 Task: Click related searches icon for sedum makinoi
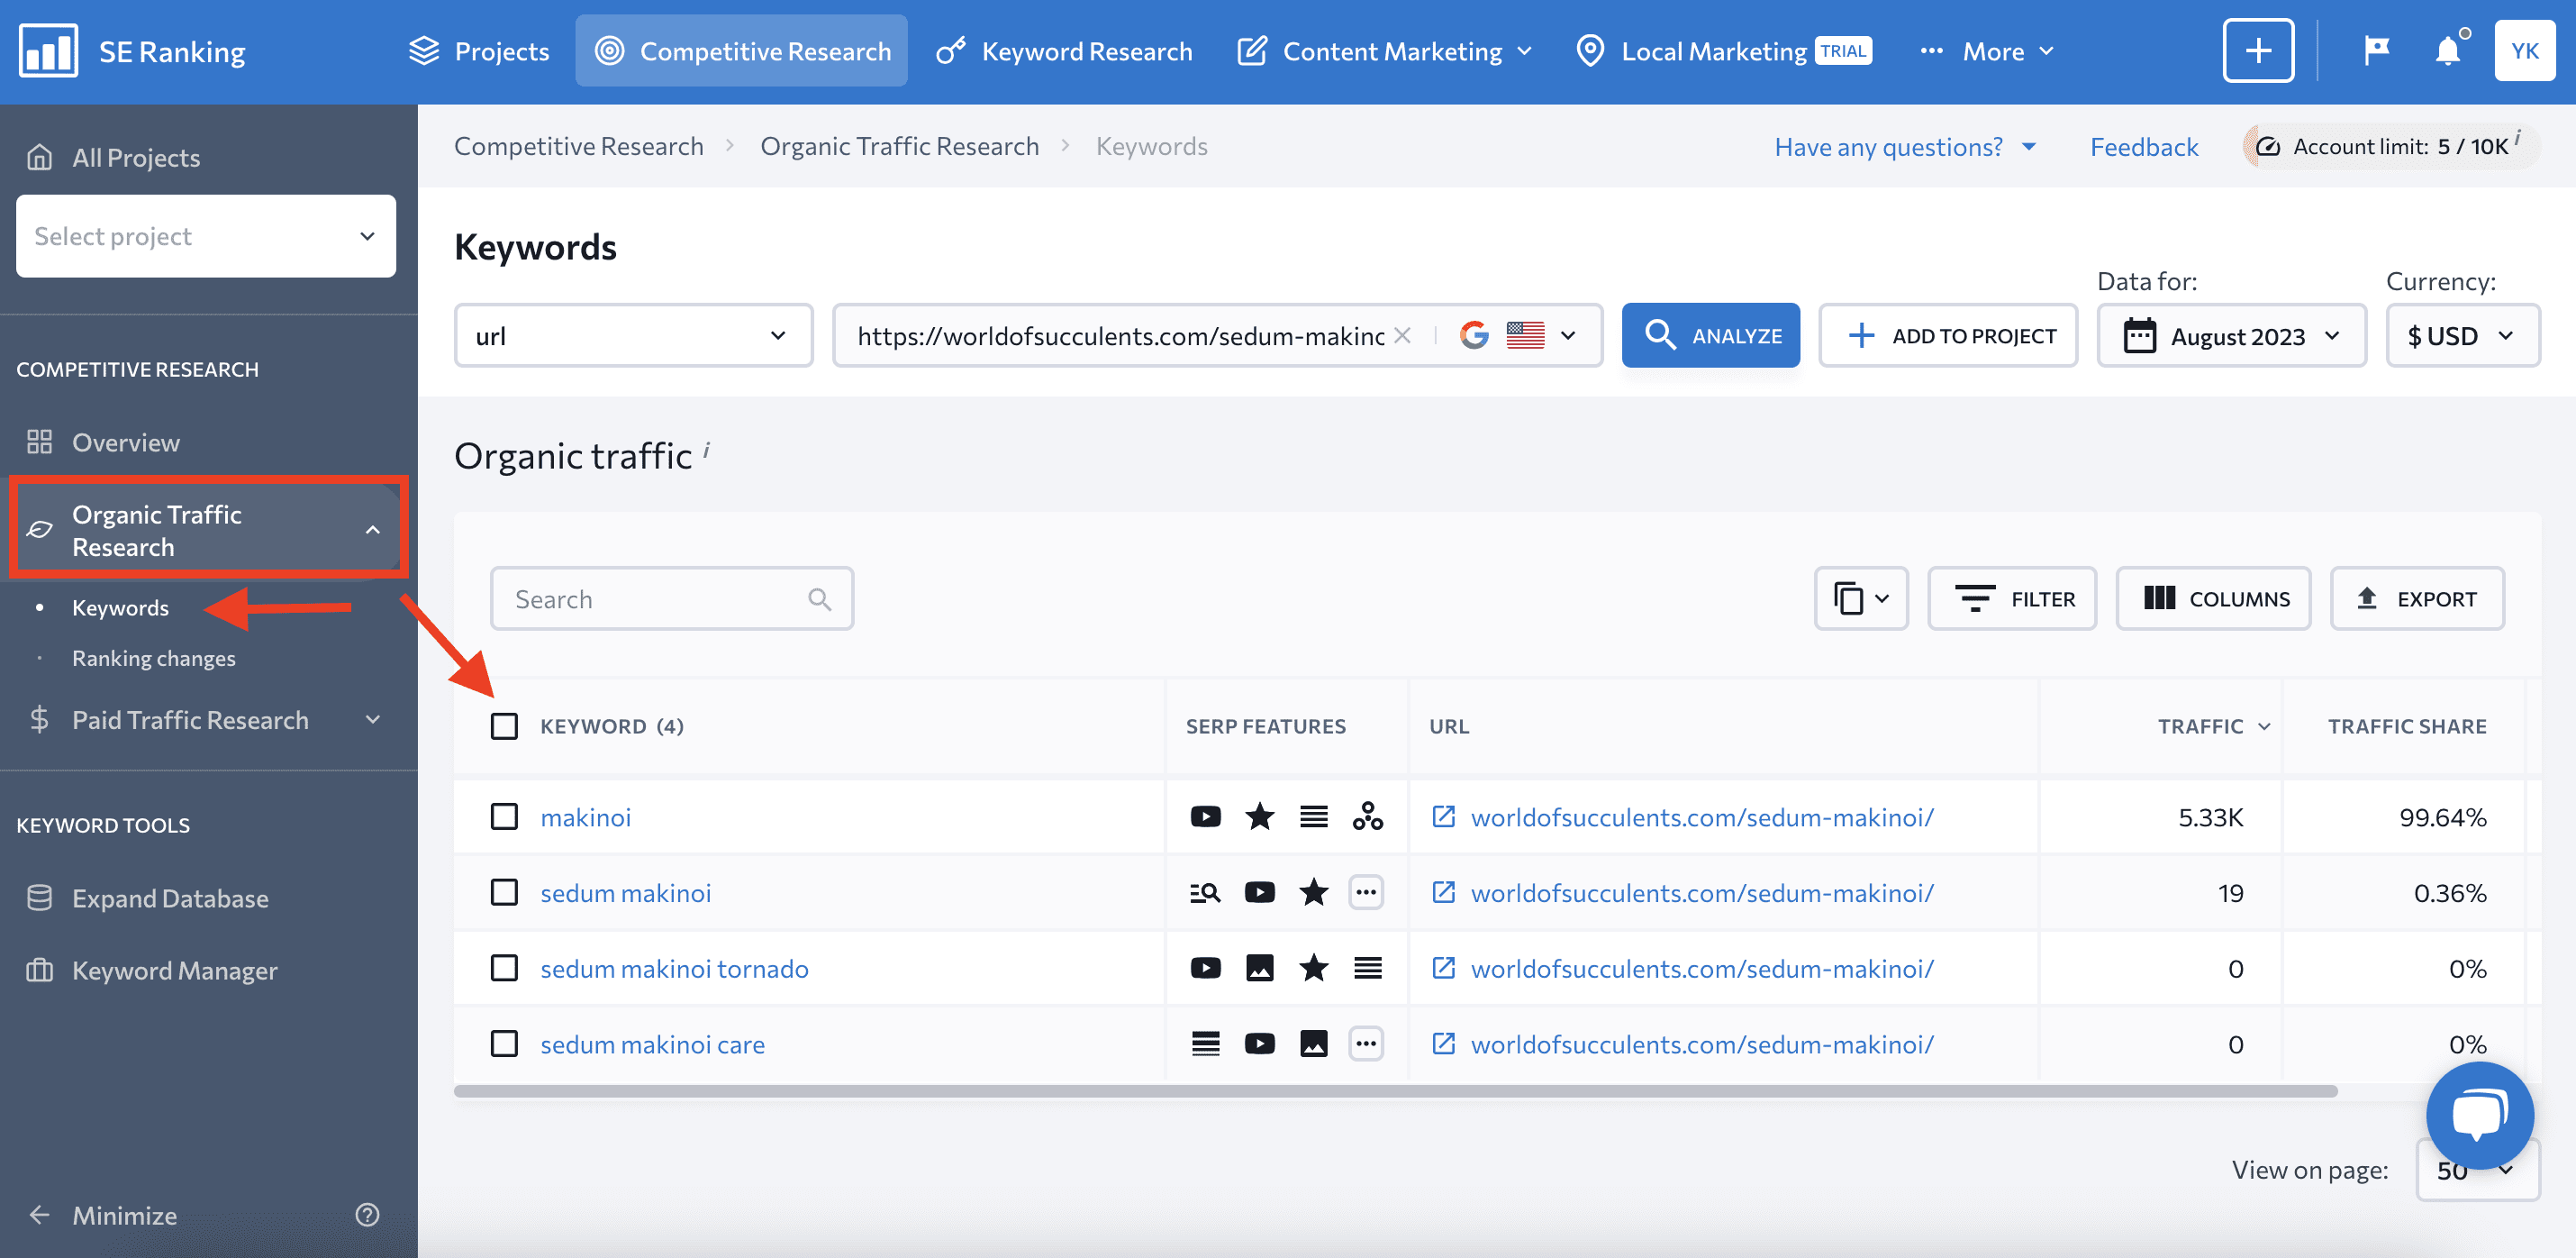1205,892
